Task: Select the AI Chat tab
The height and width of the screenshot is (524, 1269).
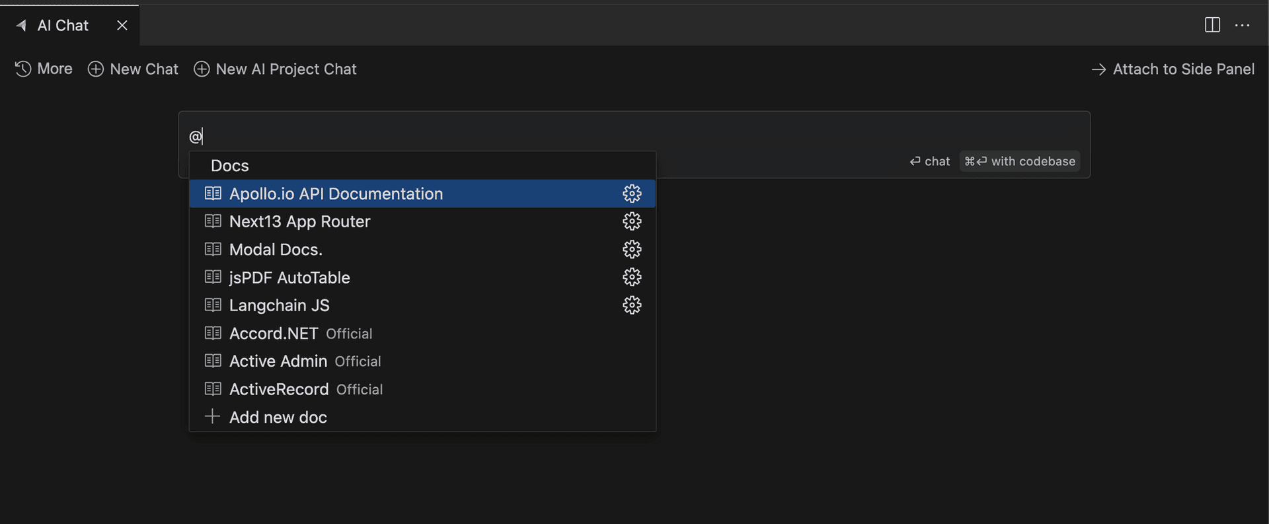Action: 62,26
